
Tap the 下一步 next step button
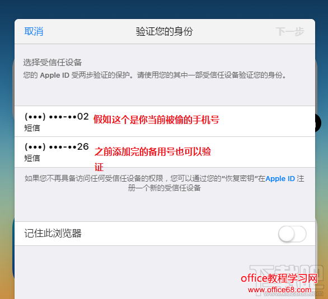click(x=290, y=32)
